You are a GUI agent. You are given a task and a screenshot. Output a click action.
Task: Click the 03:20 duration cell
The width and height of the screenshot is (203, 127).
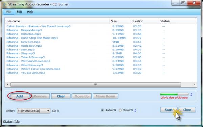point(137,73)
